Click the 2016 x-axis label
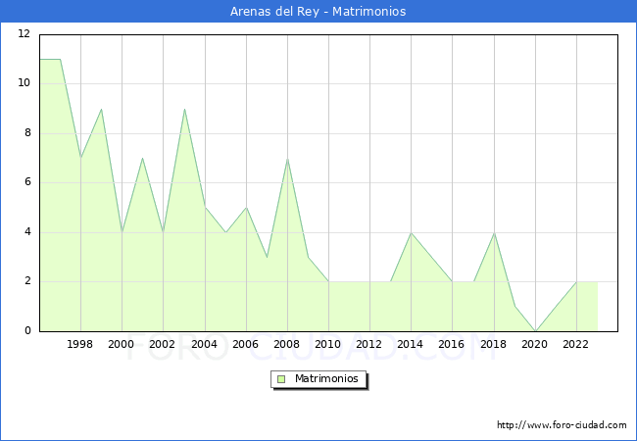Image resolution: width=637 pixels, height=441 pixels. (452, 345)
